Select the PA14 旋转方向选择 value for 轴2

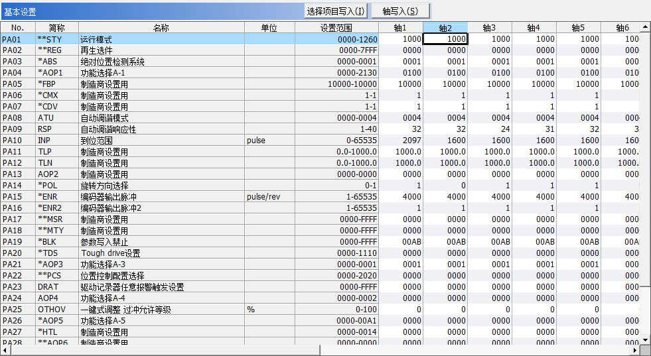[x=445, y=186]
